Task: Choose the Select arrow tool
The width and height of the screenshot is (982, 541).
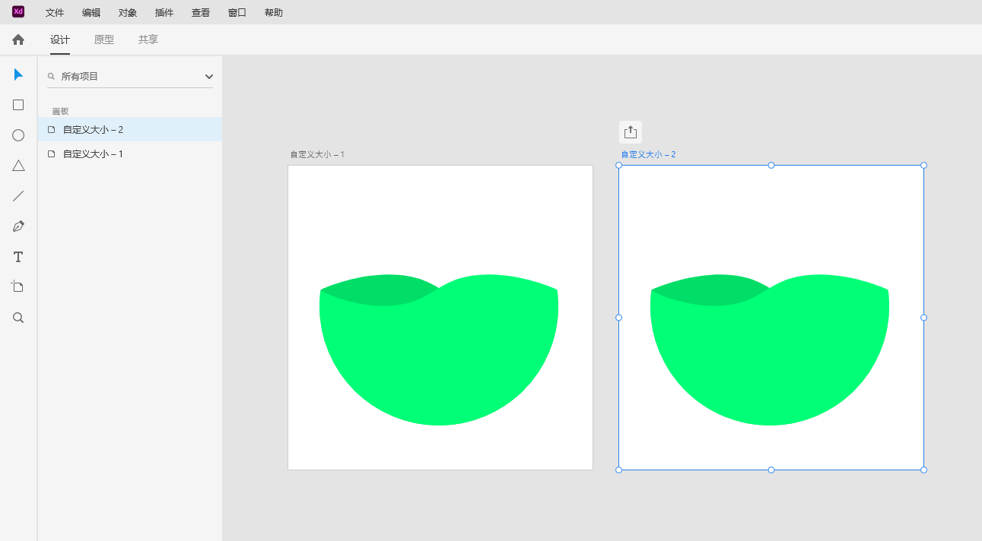Action: (18, 74)
